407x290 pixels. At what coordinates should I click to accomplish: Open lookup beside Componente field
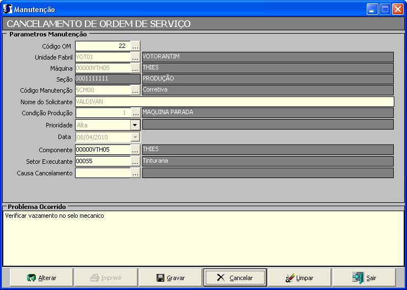pos(135,150)
